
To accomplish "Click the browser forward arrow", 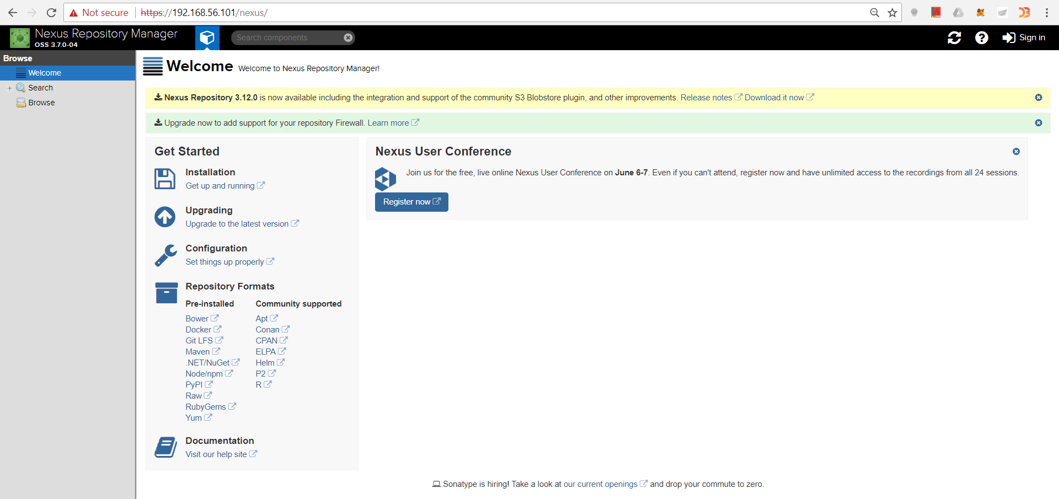I will point(32,13).
